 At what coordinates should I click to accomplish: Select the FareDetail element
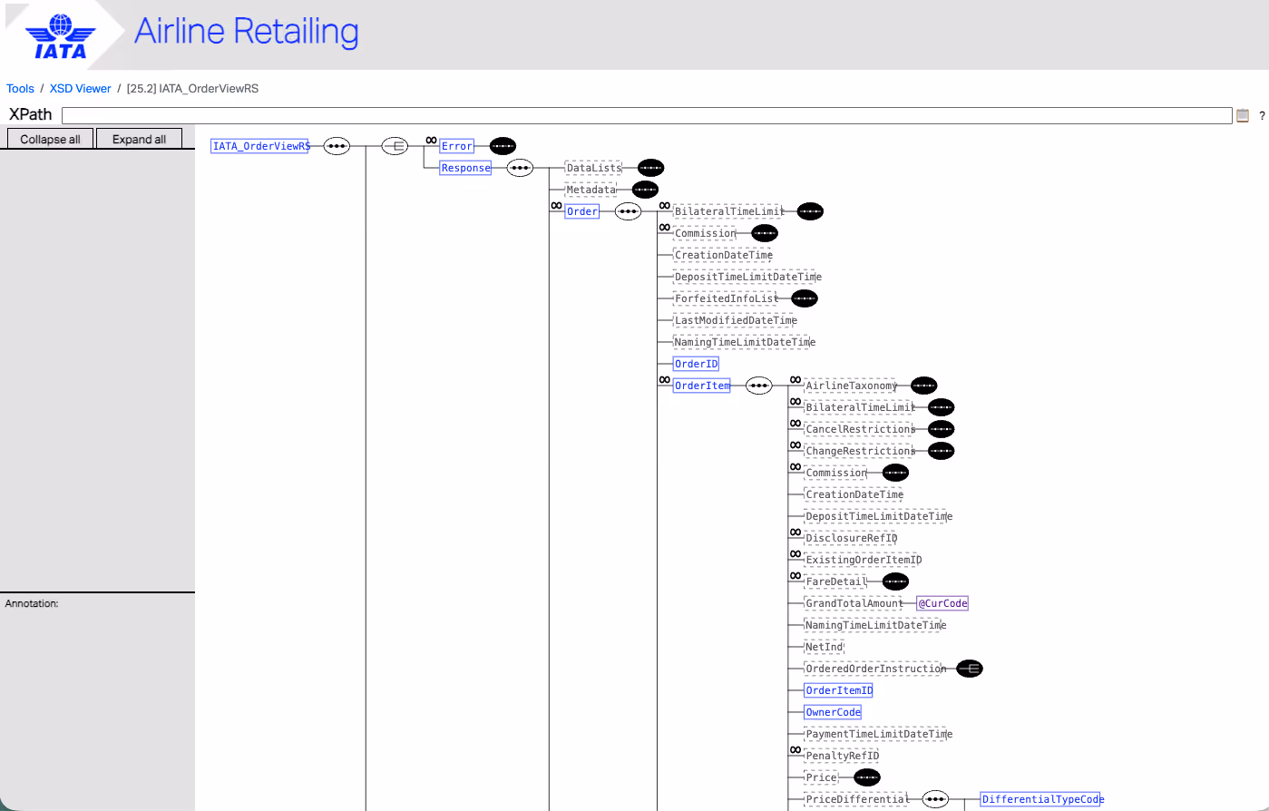836,581
